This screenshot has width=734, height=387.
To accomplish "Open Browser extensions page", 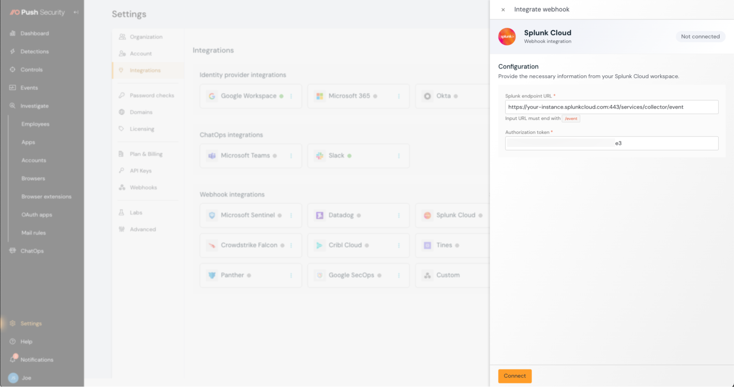I will click(46, 196).
